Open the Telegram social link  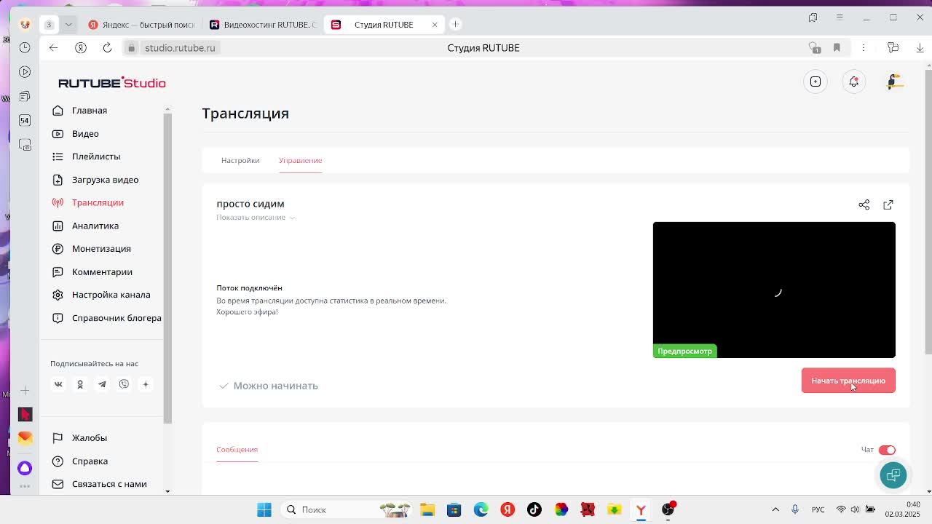click(x=102, y=384)
